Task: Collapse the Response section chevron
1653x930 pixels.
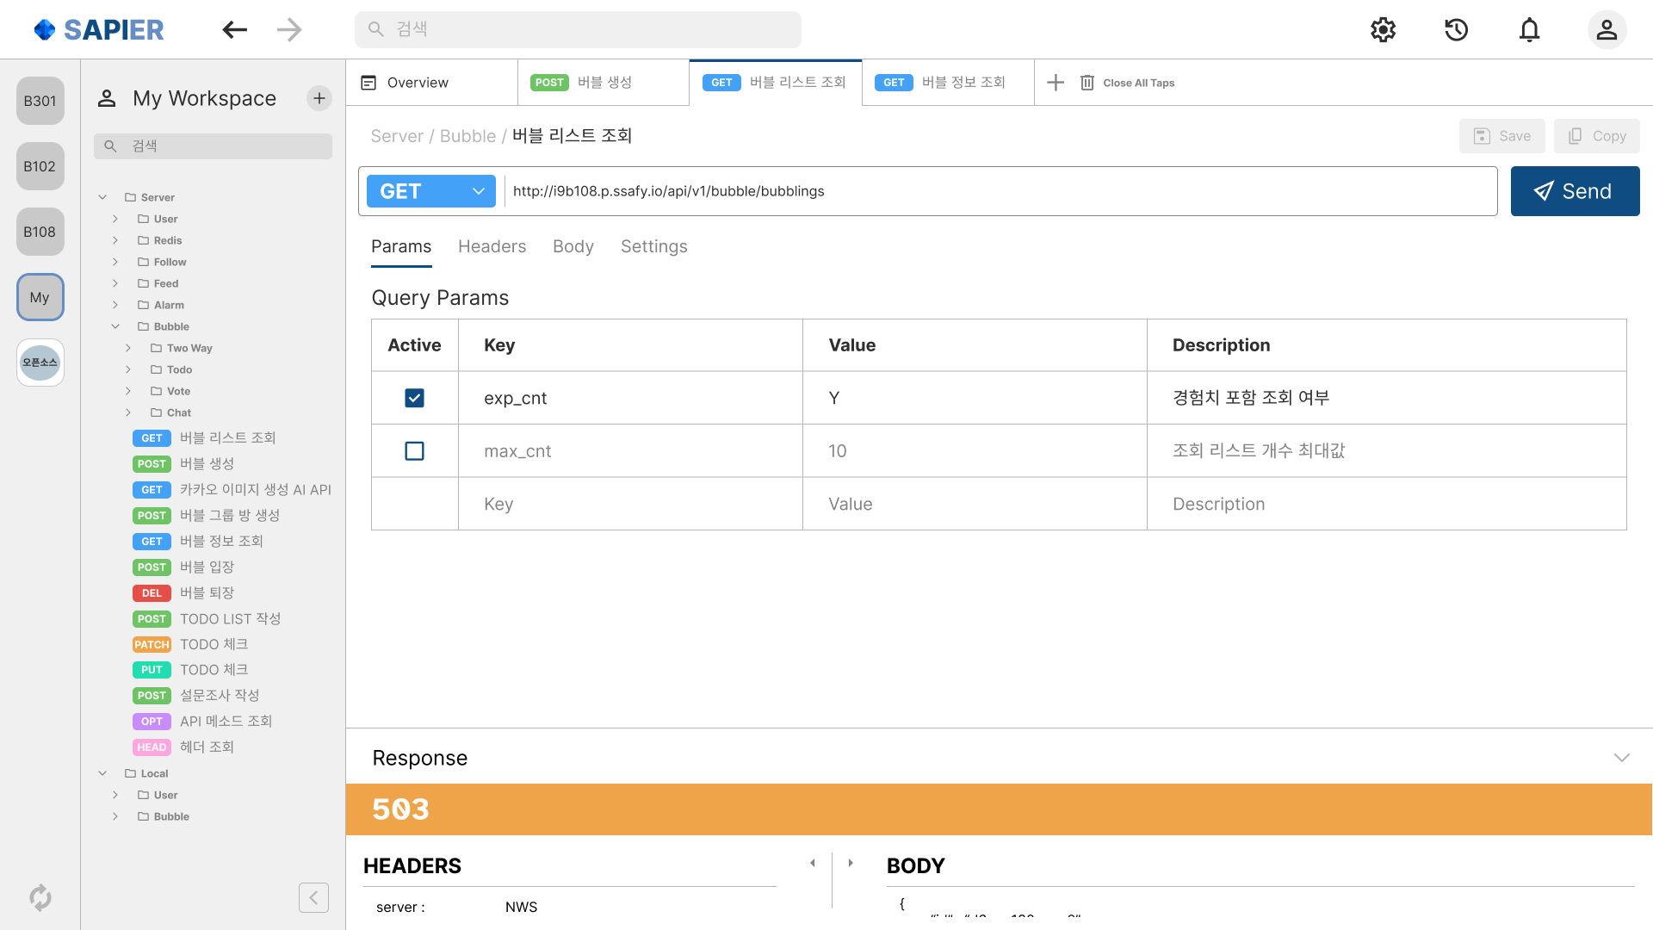Action: point(1621,758)
